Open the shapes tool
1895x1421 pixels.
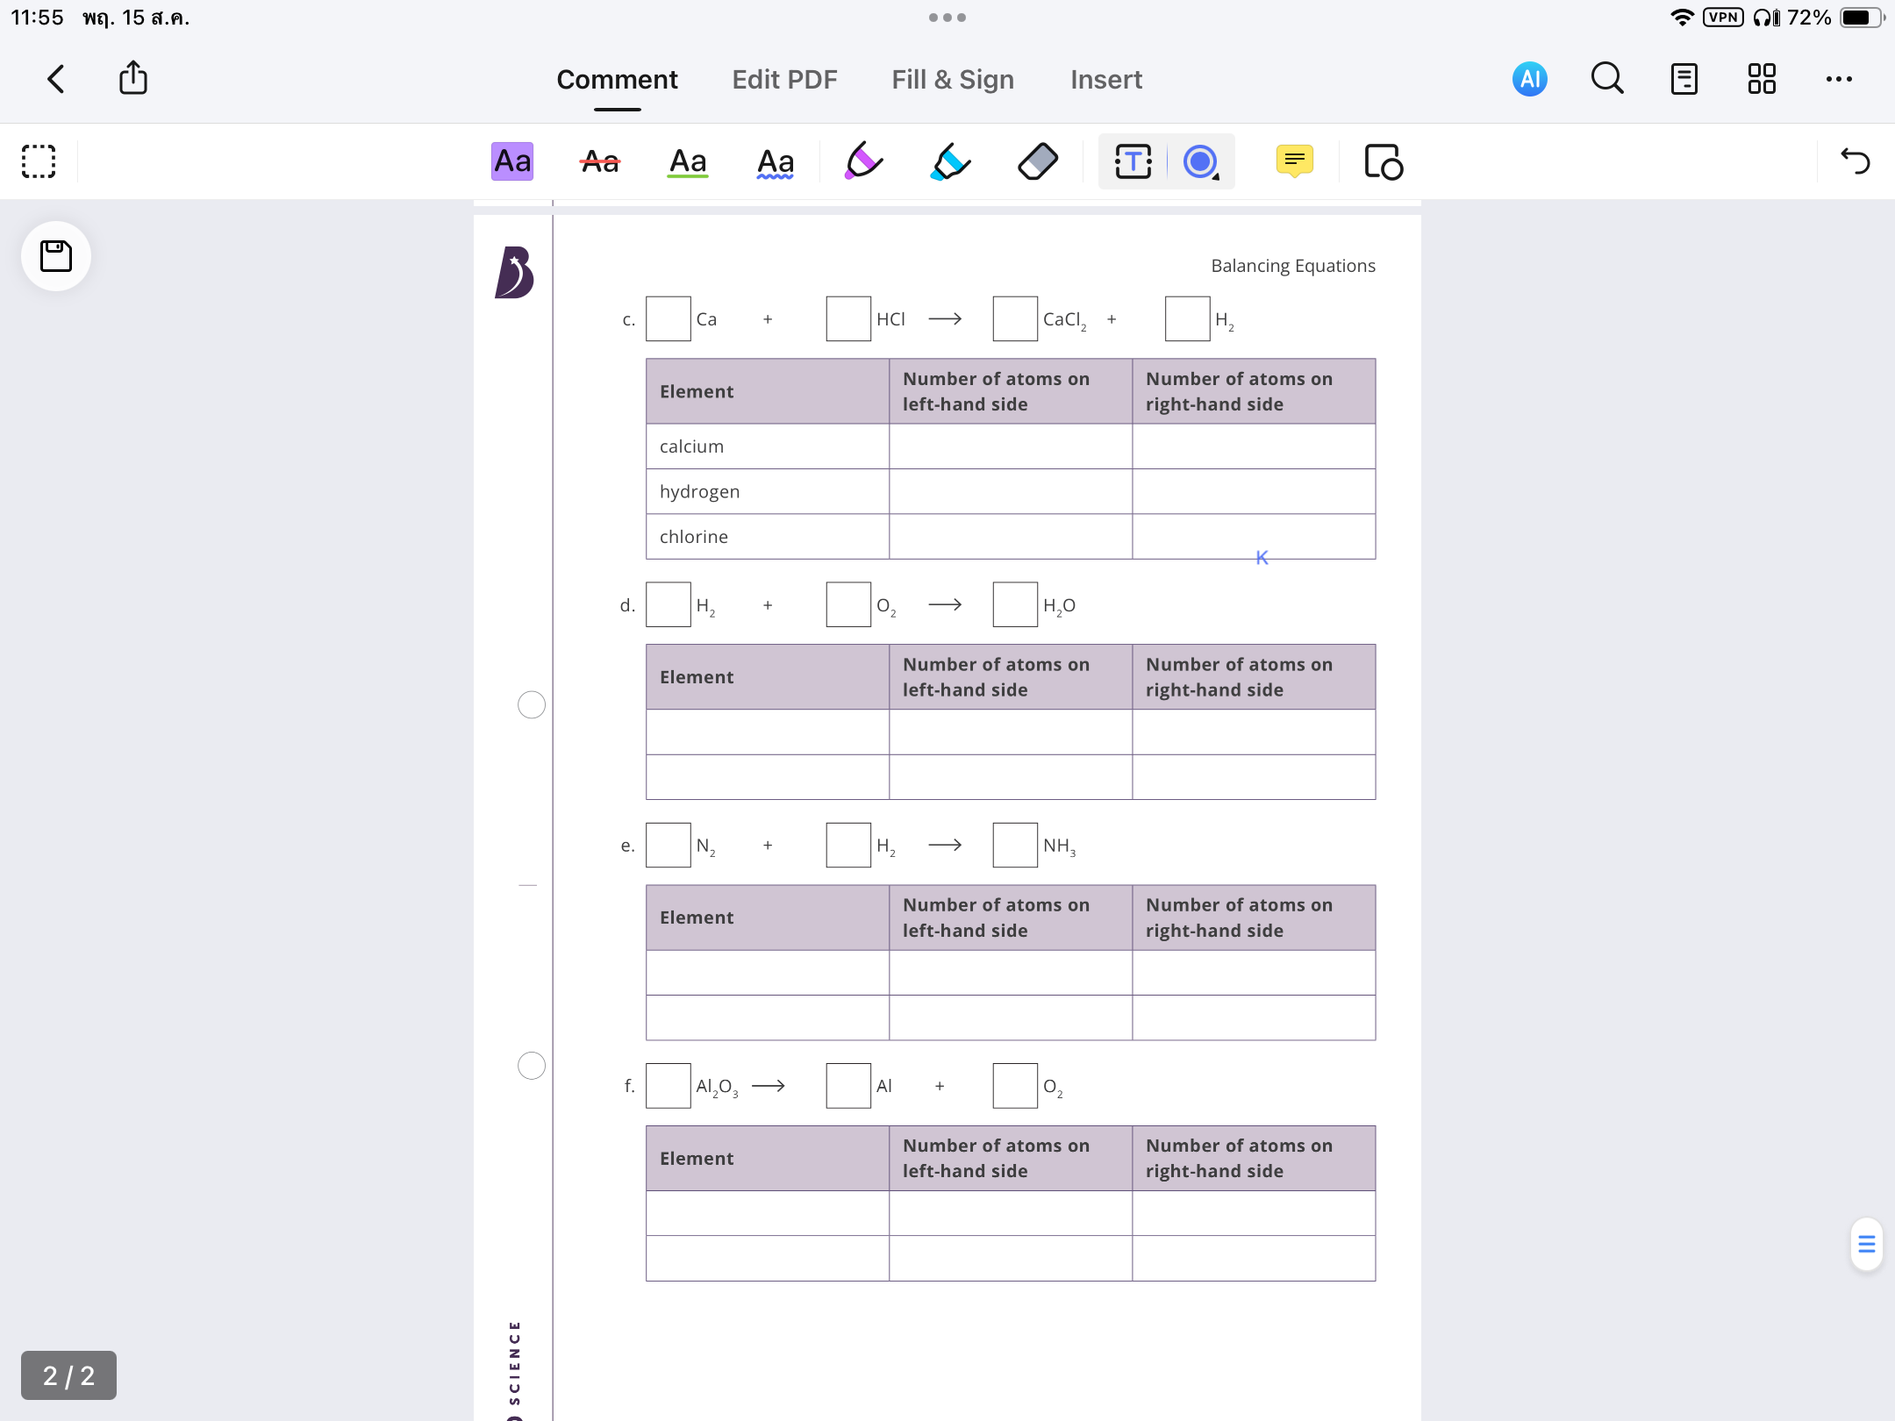click(x=1384, y=161)
